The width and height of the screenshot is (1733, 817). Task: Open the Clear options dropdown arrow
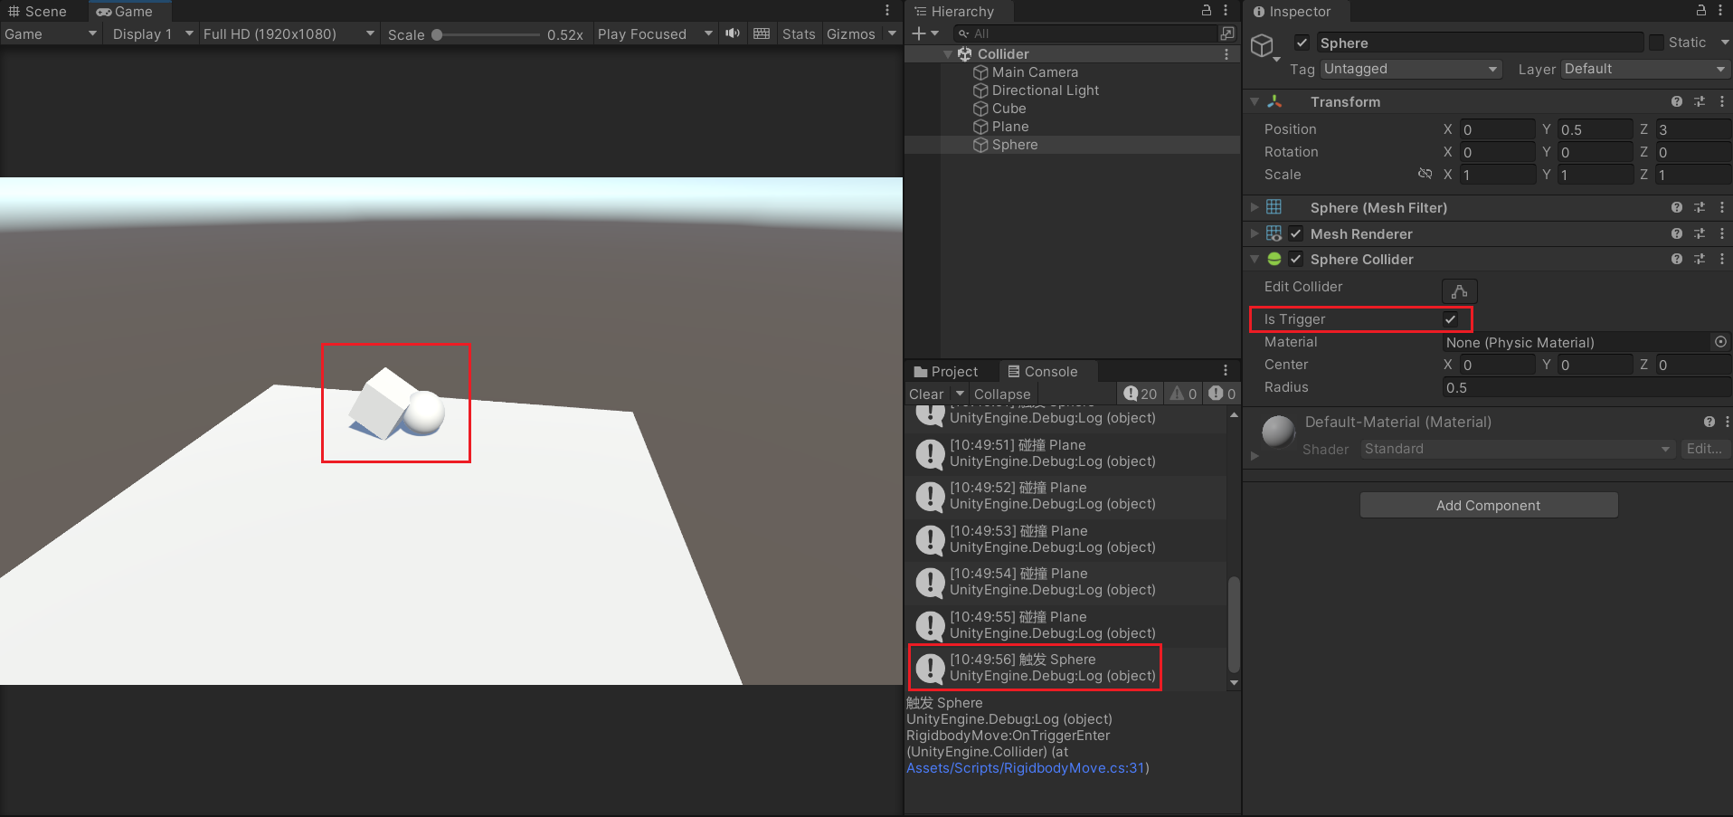coord(960,394)
